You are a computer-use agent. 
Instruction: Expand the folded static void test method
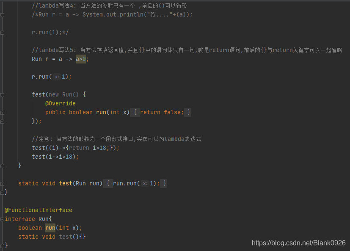click(x=3, y=184)
